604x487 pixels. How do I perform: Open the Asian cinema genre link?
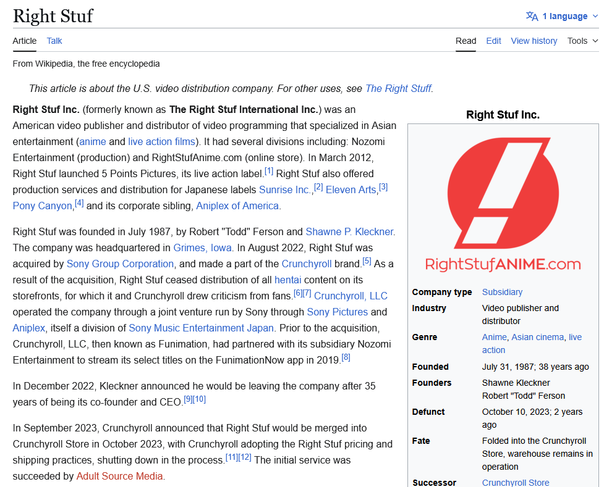(x=537, y=337)
